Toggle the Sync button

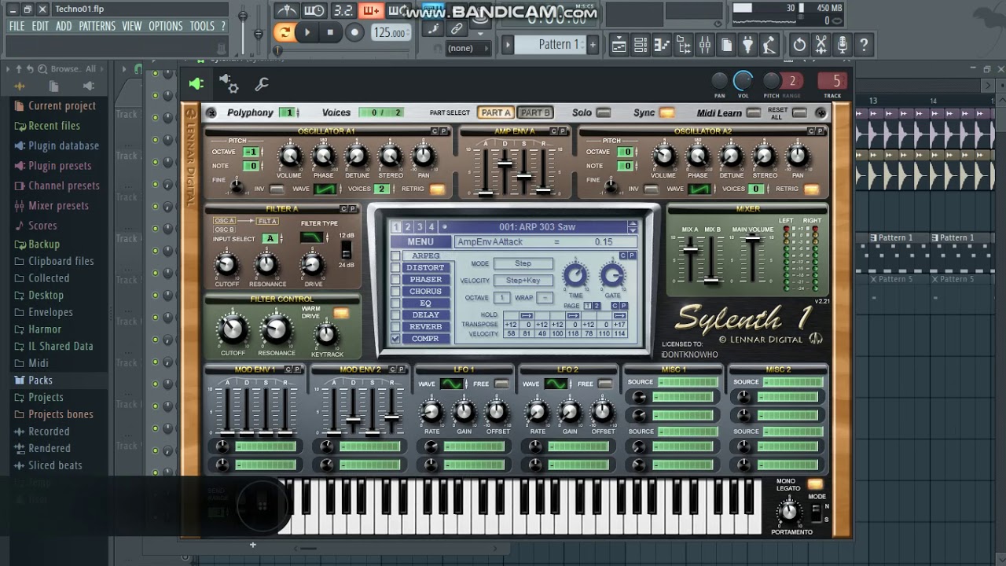[x=666, y=112]
